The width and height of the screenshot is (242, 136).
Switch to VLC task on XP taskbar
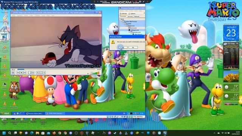(55, 113)
